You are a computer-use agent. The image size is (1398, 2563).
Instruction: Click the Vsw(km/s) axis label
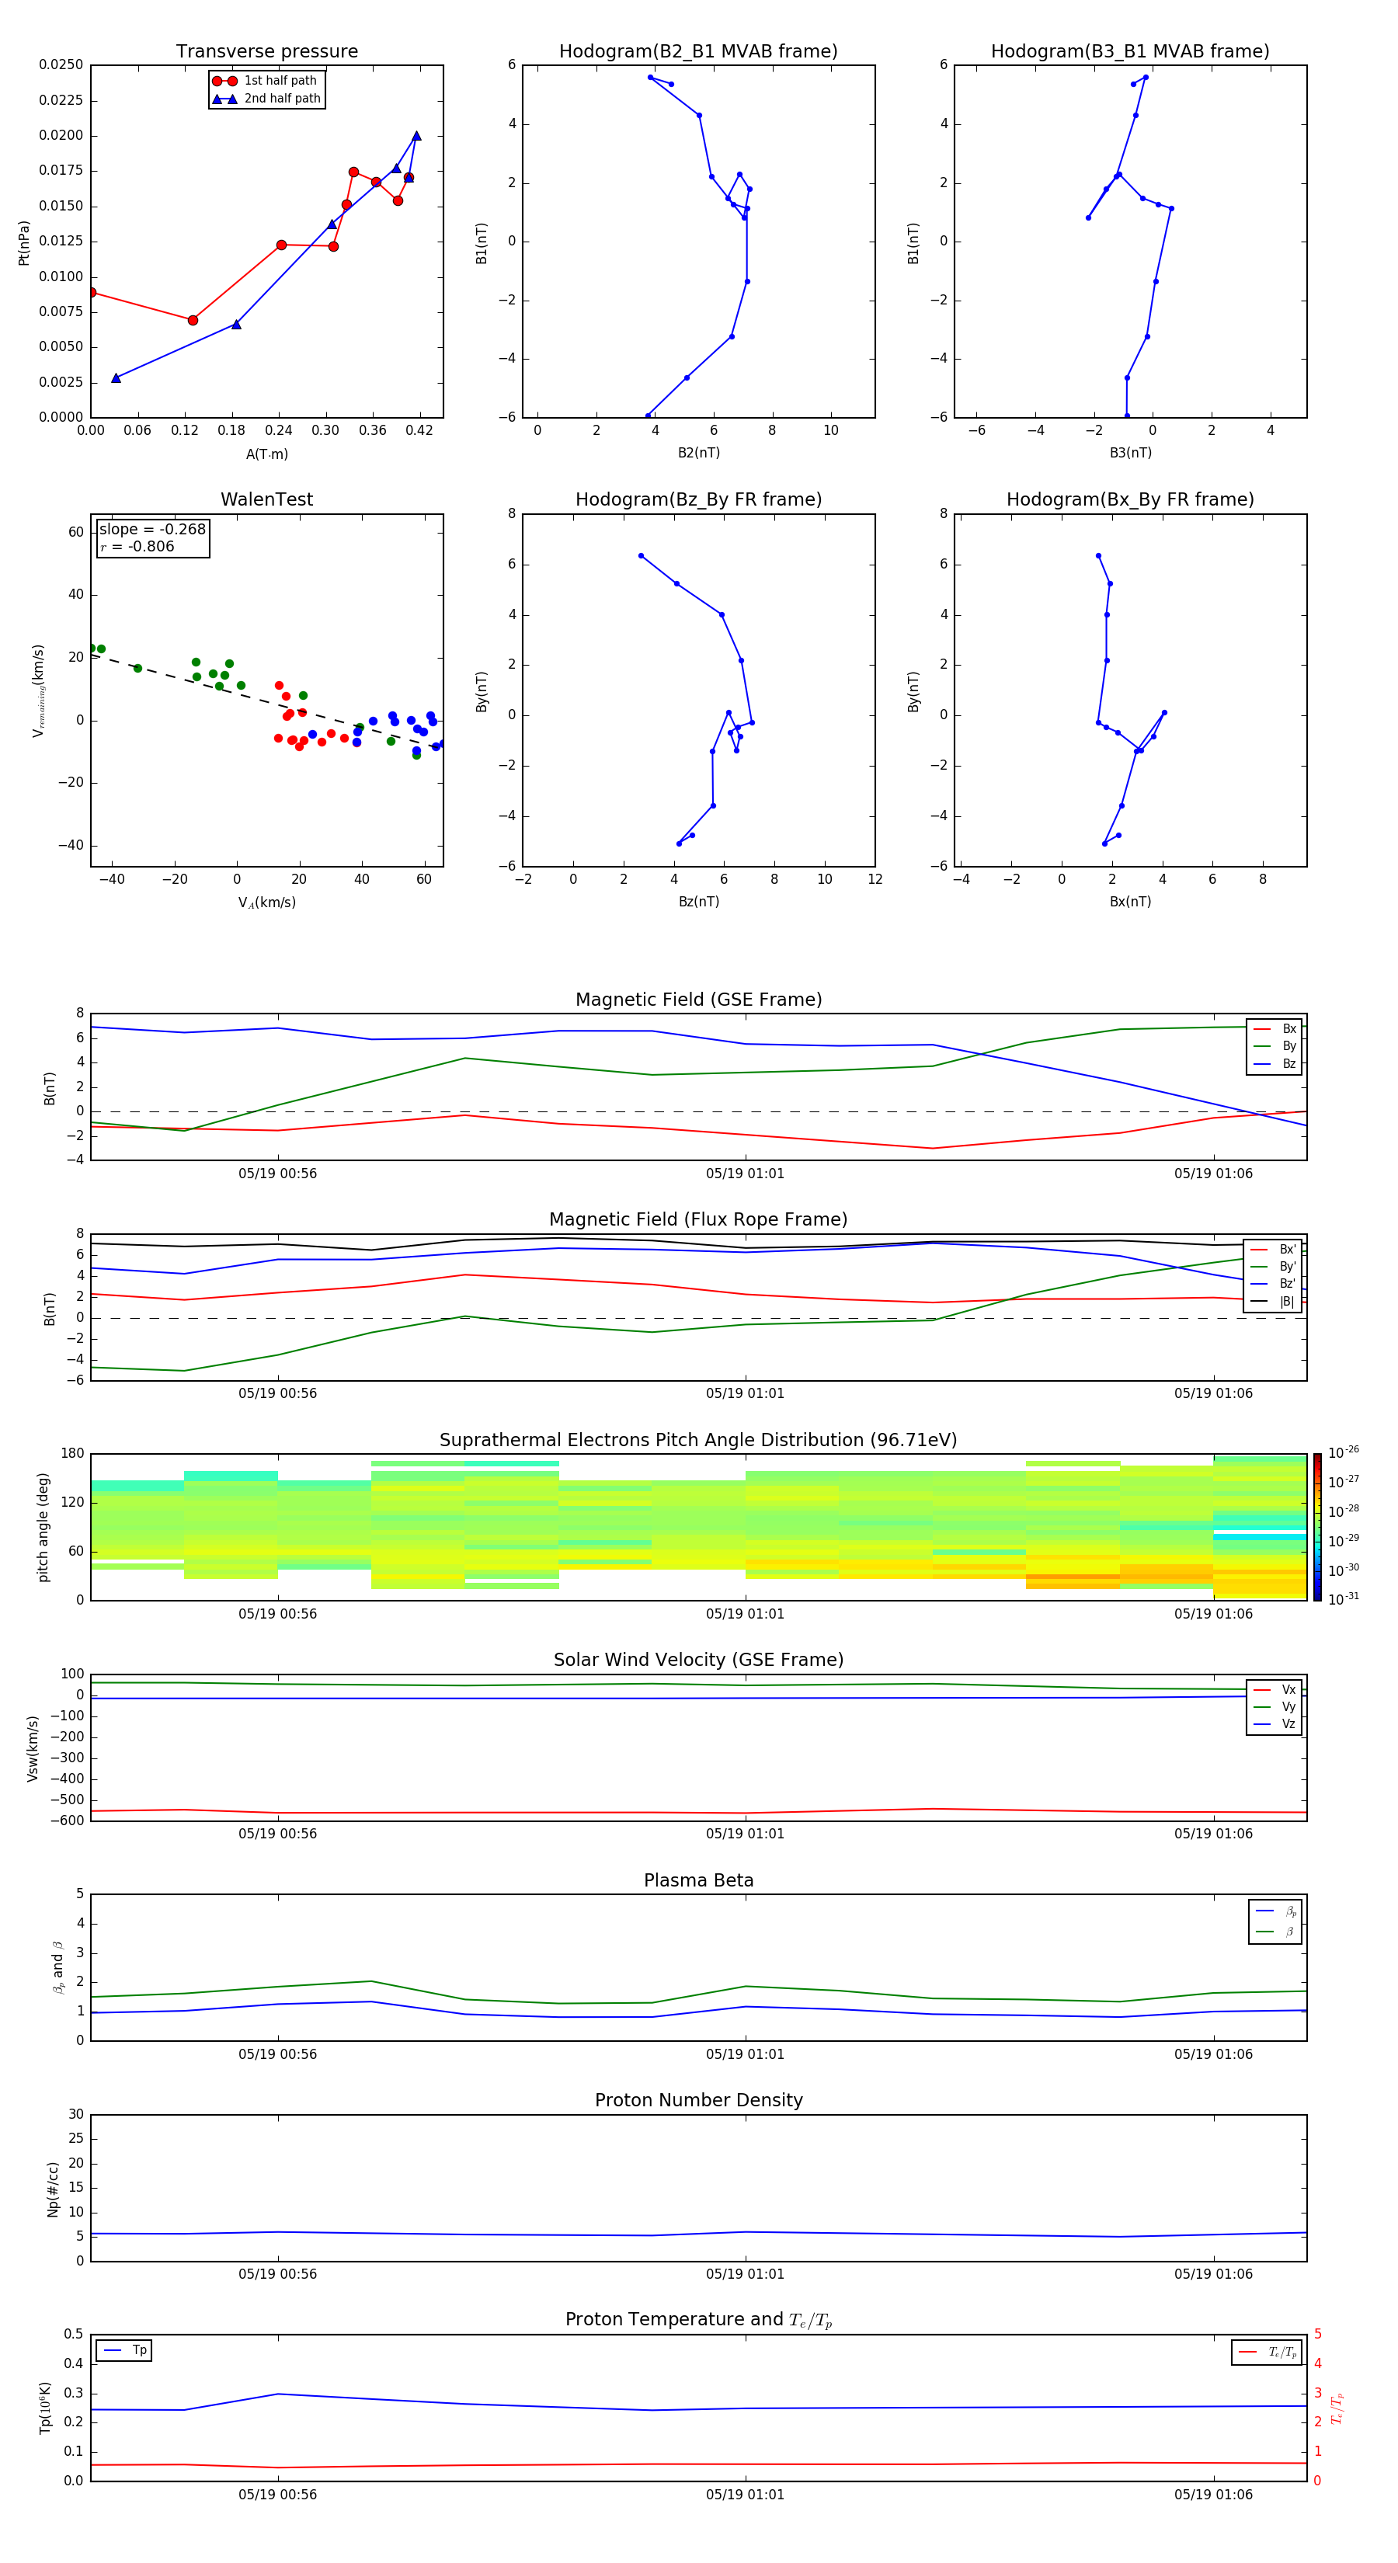33,1748
